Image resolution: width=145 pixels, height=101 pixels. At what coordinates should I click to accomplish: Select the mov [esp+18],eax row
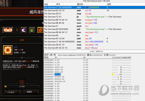tap(94, 48)
